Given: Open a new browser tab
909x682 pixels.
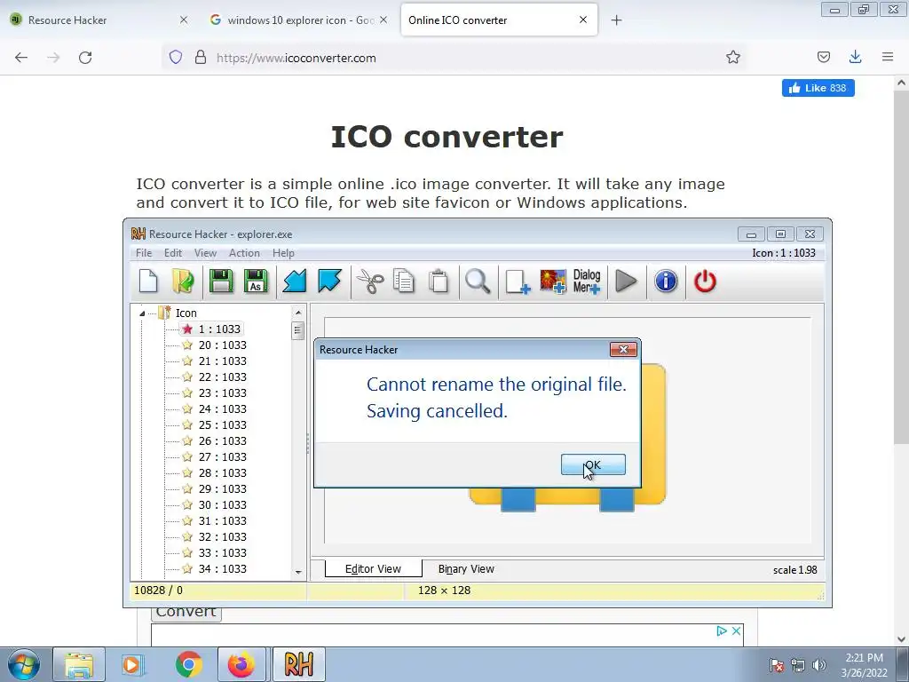Looking at the screenshot, I should pyautogui.click(x=616, y=20).
